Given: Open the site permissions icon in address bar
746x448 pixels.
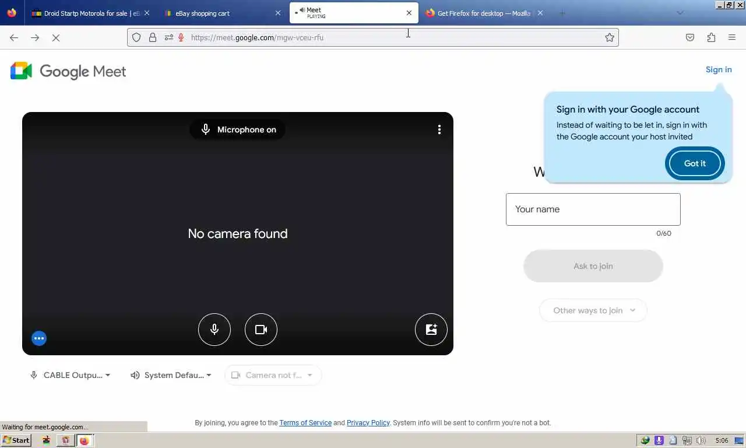Looking at the screenshot, I should coord(168,37).
